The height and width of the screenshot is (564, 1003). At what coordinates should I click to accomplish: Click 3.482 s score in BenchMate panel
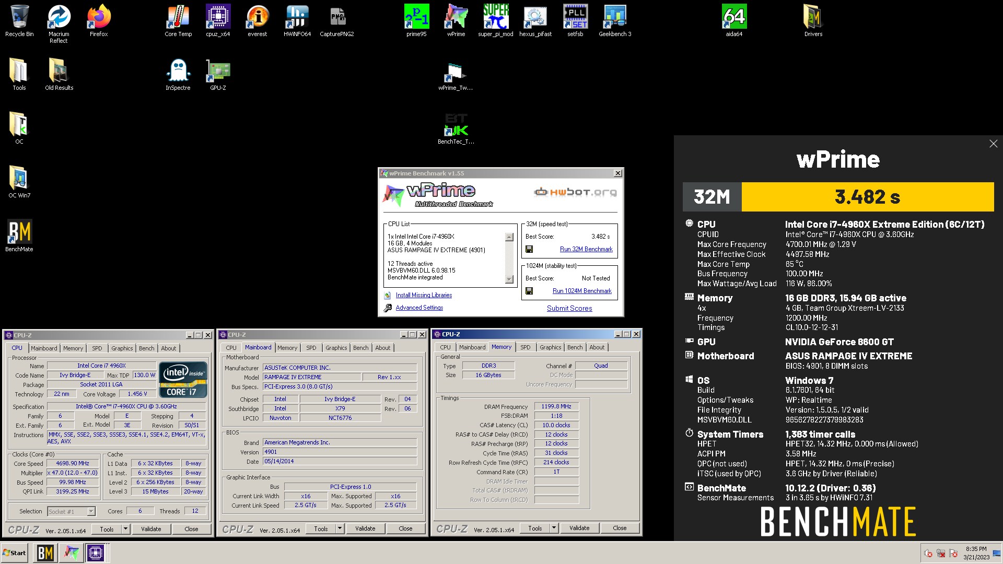[x=867, y=197]
